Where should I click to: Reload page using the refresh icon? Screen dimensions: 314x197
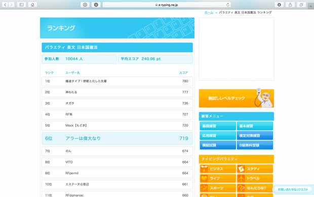click(228, 5)
